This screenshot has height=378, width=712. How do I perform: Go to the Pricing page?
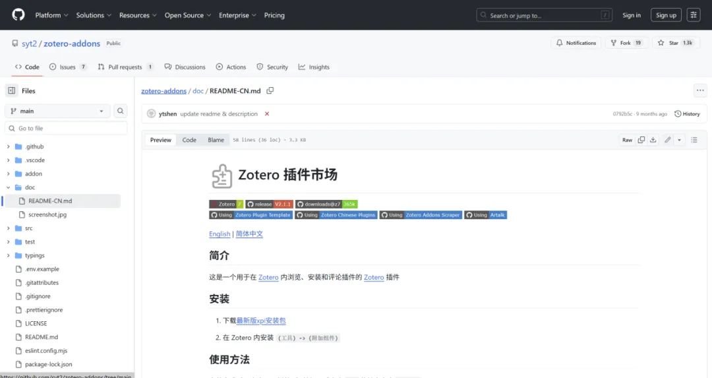274,15
